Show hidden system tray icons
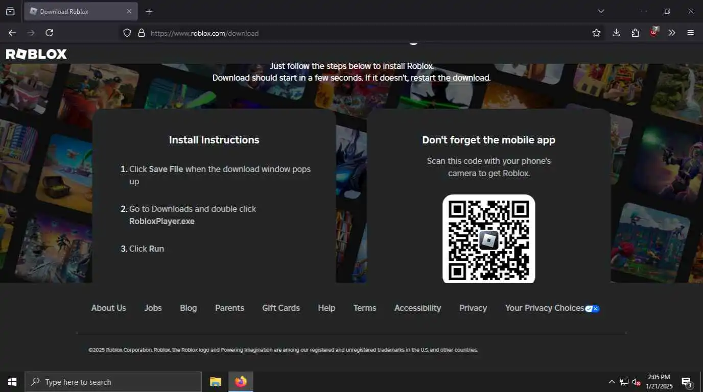The width and height of the screenshot is (703, 392). pos(612,382)
